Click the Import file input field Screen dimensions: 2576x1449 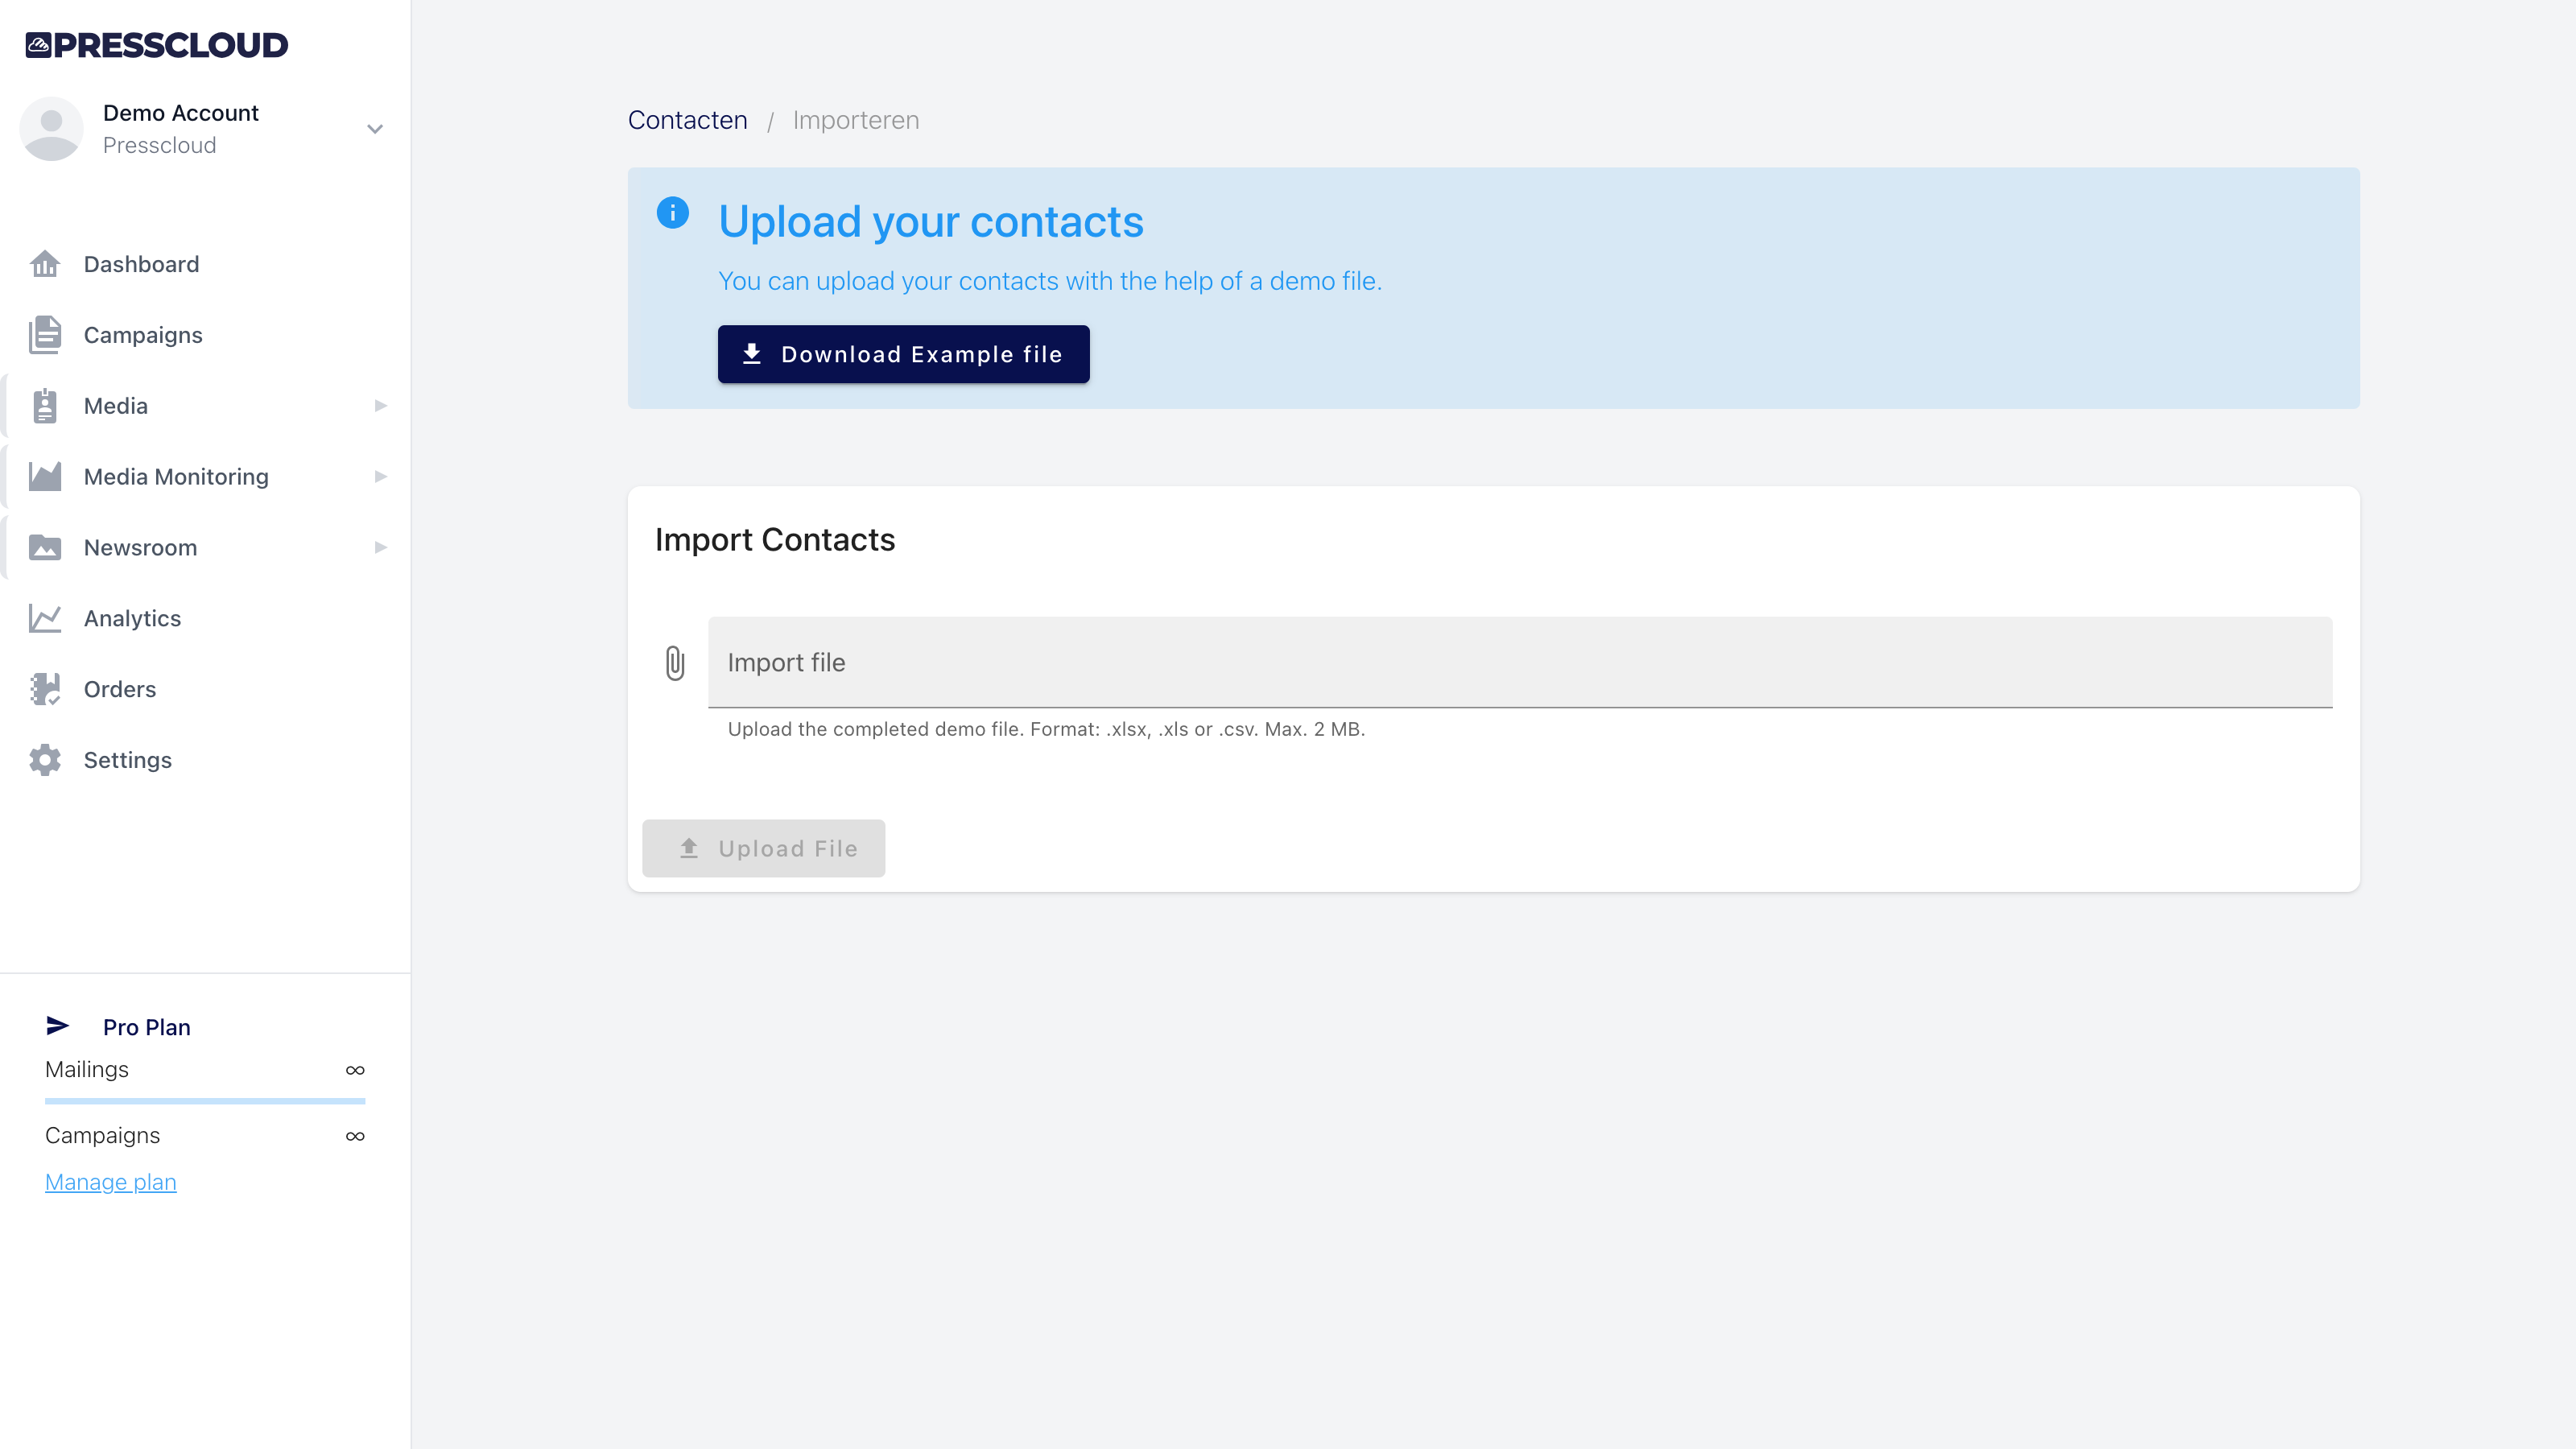click(x=1519, y=663)
